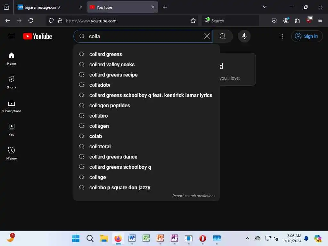This screenshot has height=246, width=328.
Task: Go to Home in the sidebar
Action: tap(12, 59)
